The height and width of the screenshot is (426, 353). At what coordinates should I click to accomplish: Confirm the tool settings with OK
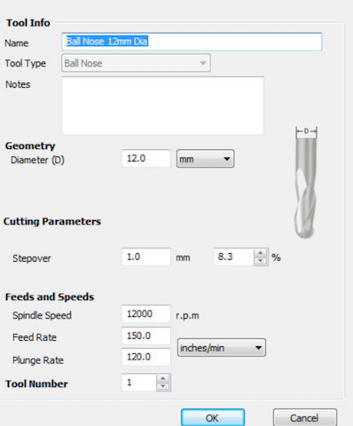[213, 418]
